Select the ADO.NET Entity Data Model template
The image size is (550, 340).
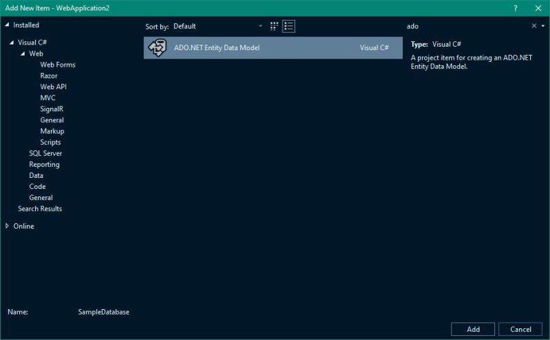pos(273,47)
